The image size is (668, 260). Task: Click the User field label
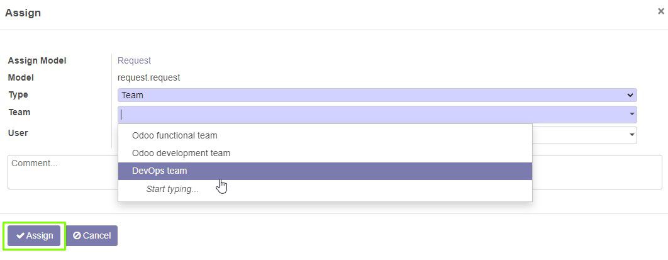18,133
